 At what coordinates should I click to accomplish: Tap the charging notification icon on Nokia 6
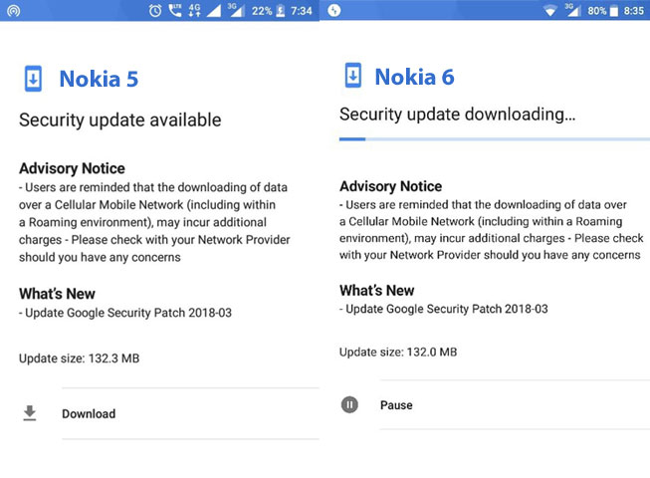pyautogui.click(x=334, y=10)
